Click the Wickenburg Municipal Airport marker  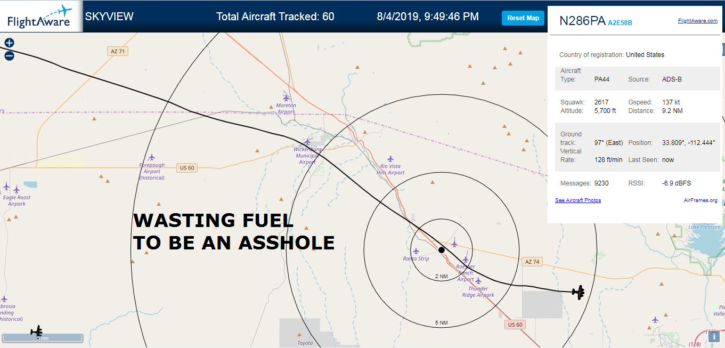coord(307,141)
